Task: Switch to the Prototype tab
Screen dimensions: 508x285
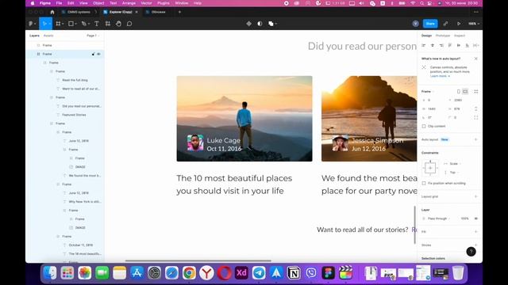Action: [x=443, y=36]
